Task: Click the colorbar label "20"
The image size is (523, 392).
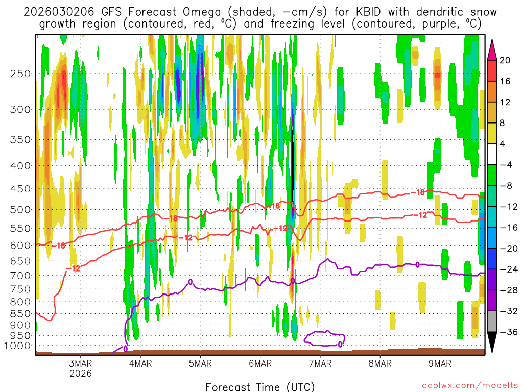Action: (505, 60)
